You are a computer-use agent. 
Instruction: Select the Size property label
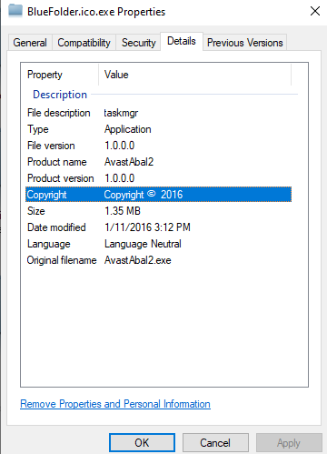36,211
